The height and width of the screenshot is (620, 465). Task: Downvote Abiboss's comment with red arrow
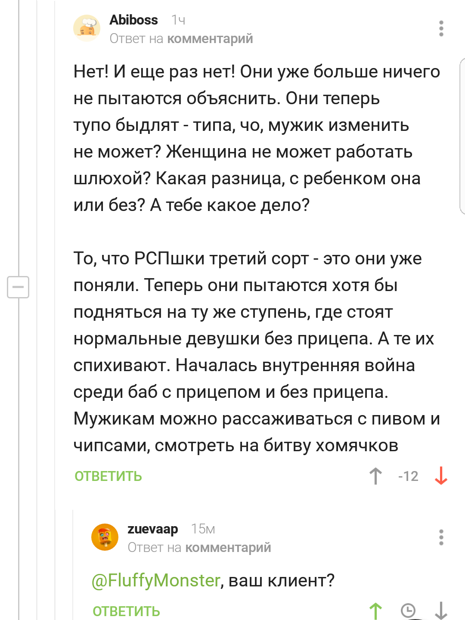point(441,476)
